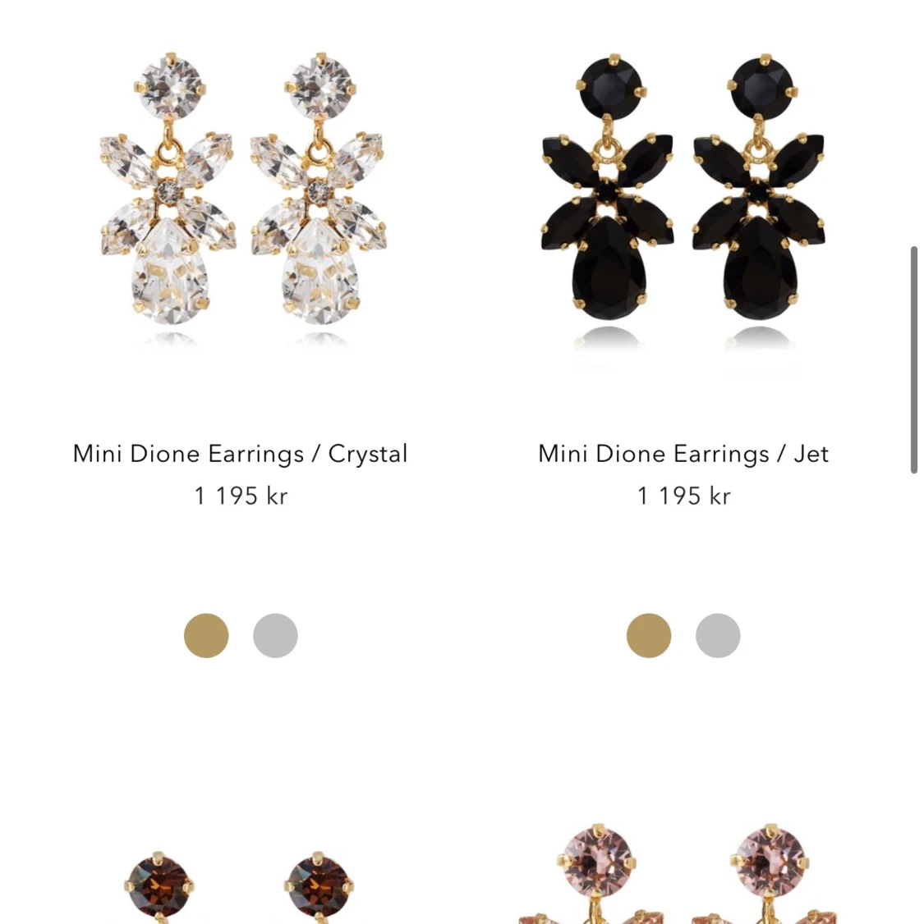Viewport: 924px width, 924px height.
Task: Select gold color swatch under Jet earrings
Action: tap(649, 635)
